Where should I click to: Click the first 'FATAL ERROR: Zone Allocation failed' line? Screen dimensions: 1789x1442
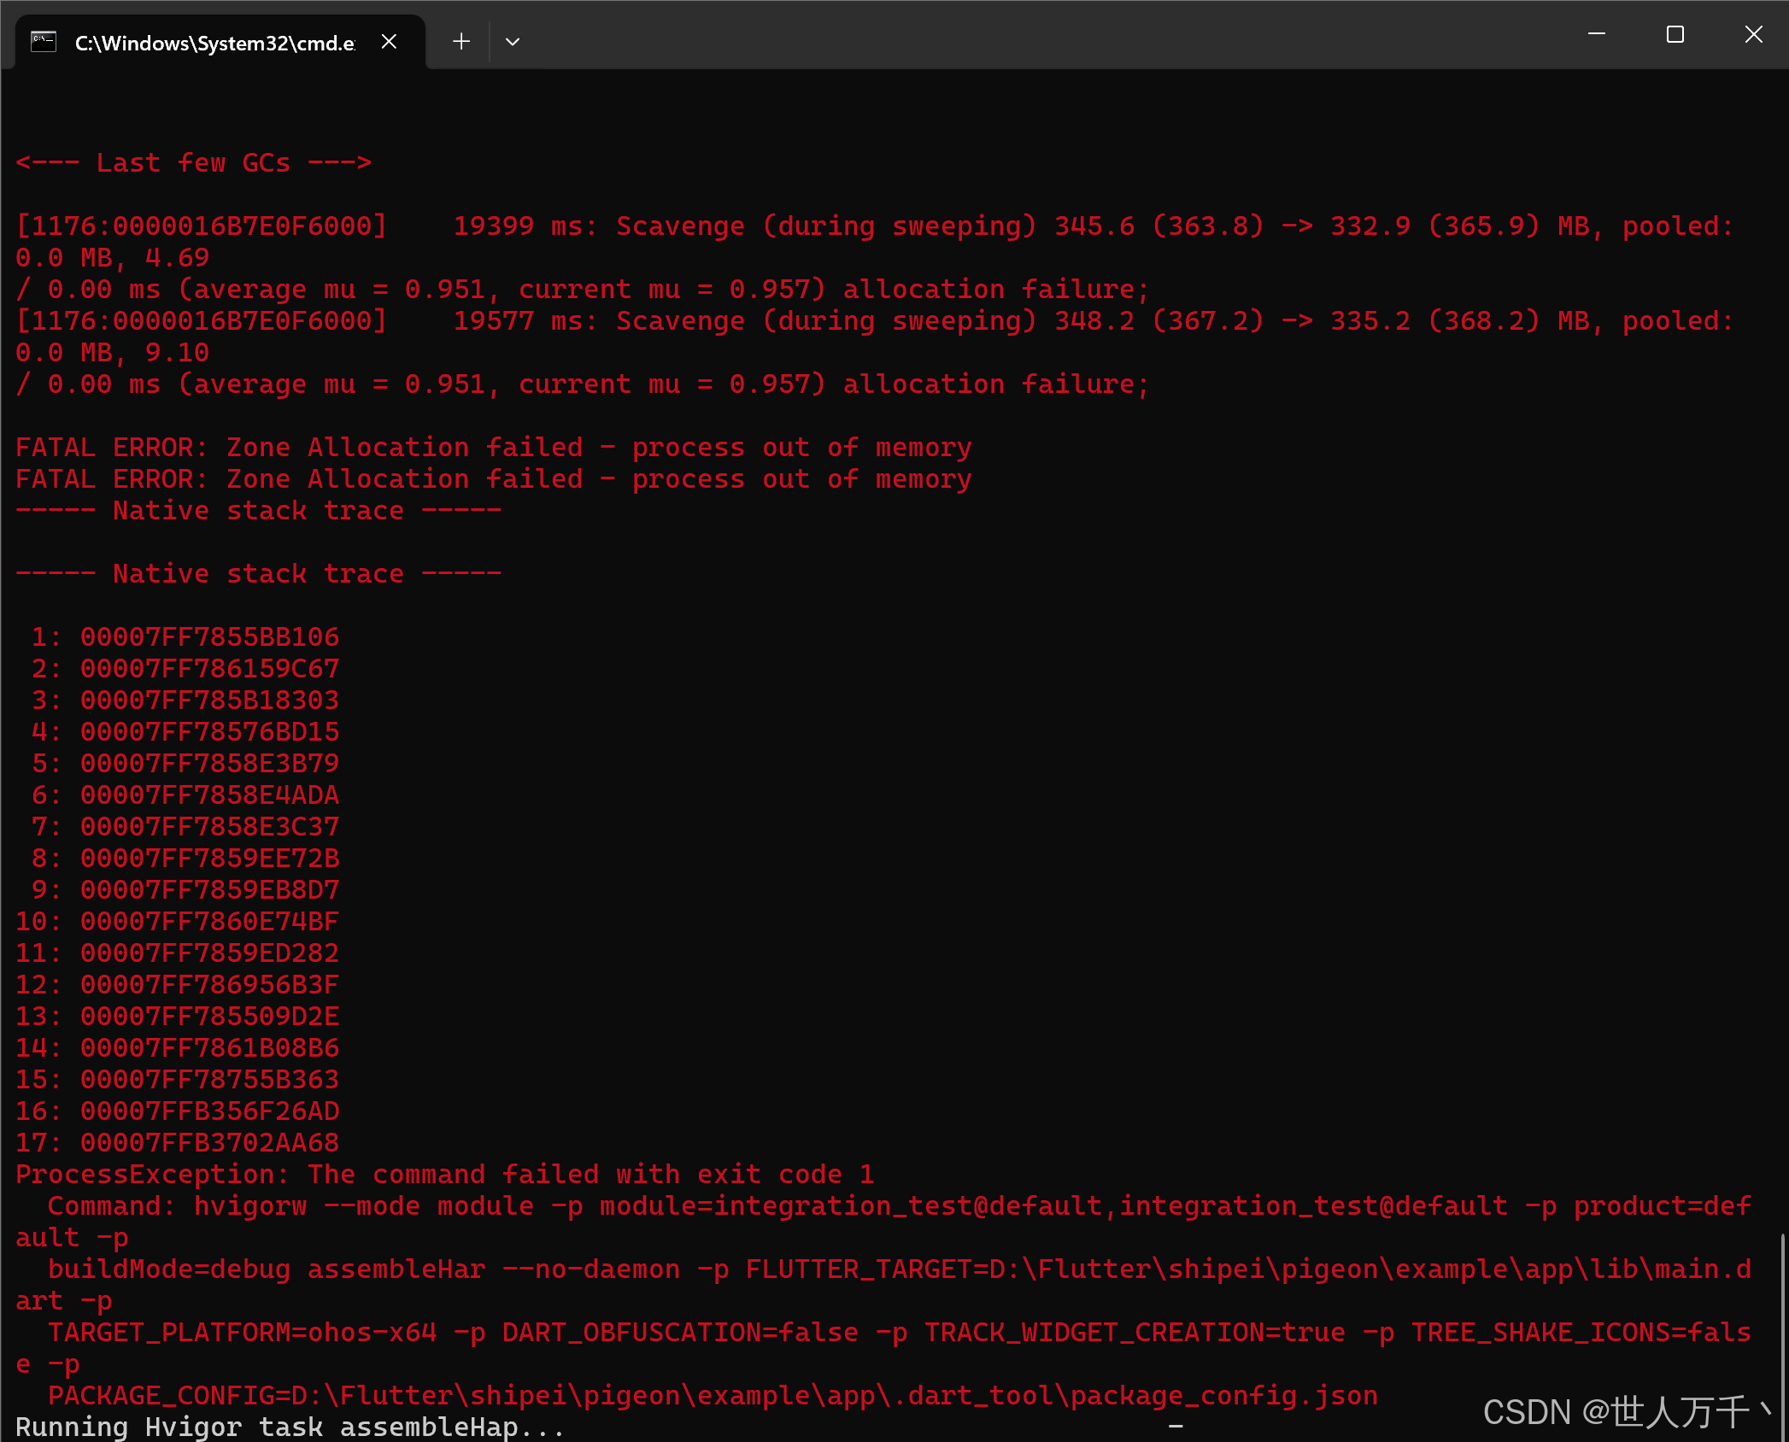(493, 447)
